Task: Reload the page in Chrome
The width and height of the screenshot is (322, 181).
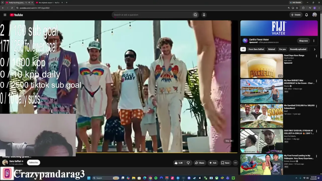Action: 12,8
